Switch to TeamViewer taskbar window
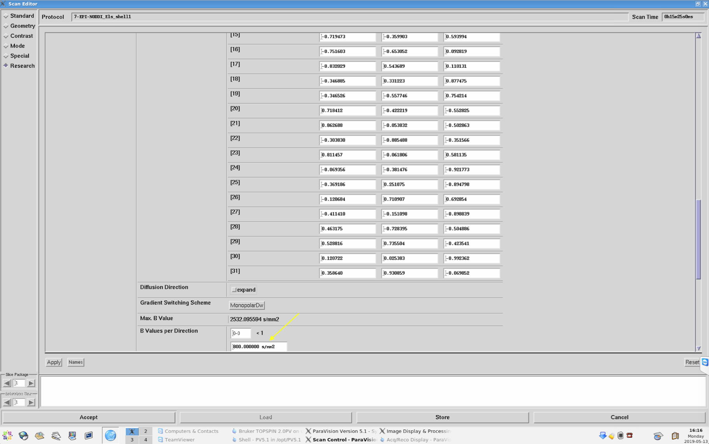The height and width of the screenshot is (444, 709). point(176,440)
